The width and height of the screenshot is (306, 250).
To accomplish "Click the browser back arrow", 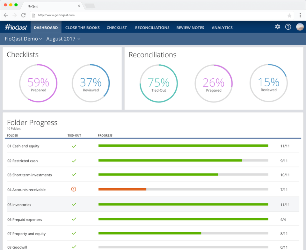I will [6, 15].
